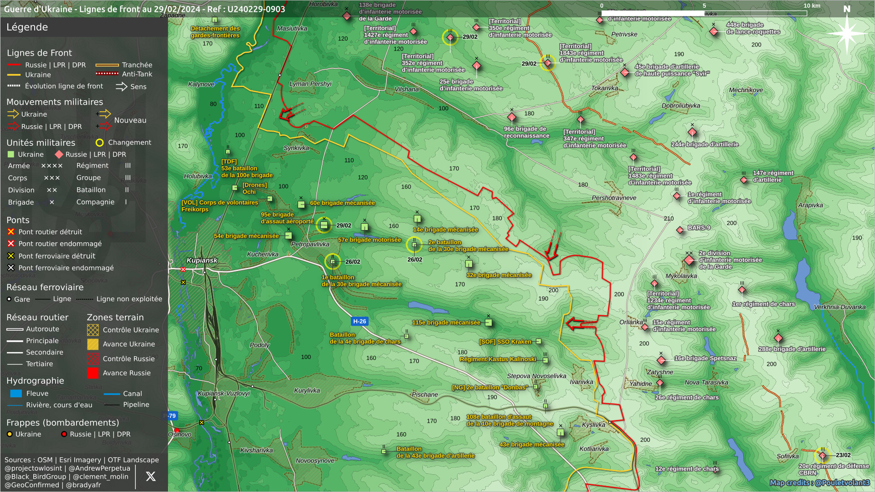Viewport: 875px width, 492px height.
Task: Click the destroyed rail bridge legend icon
Action: [11, 256]
